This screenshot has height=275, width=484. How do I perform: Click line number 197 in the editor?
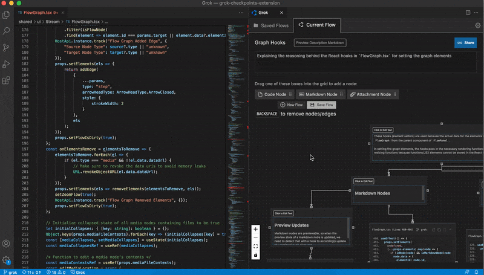[25, 149]
